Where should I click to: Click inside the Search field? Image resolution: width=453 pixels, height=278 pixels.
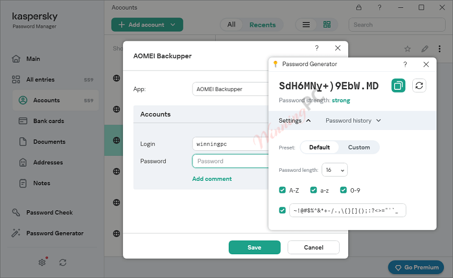[397, 25]
